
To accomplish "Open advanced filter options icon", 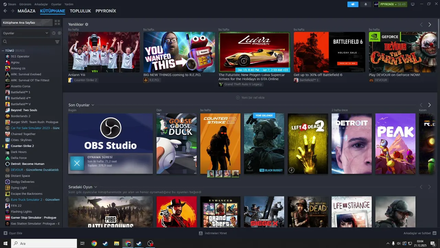I will coord(57,42).
